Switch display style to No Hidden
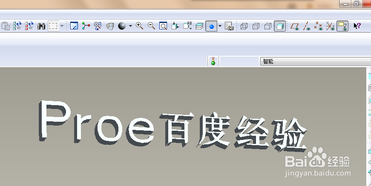 (268, 26)
